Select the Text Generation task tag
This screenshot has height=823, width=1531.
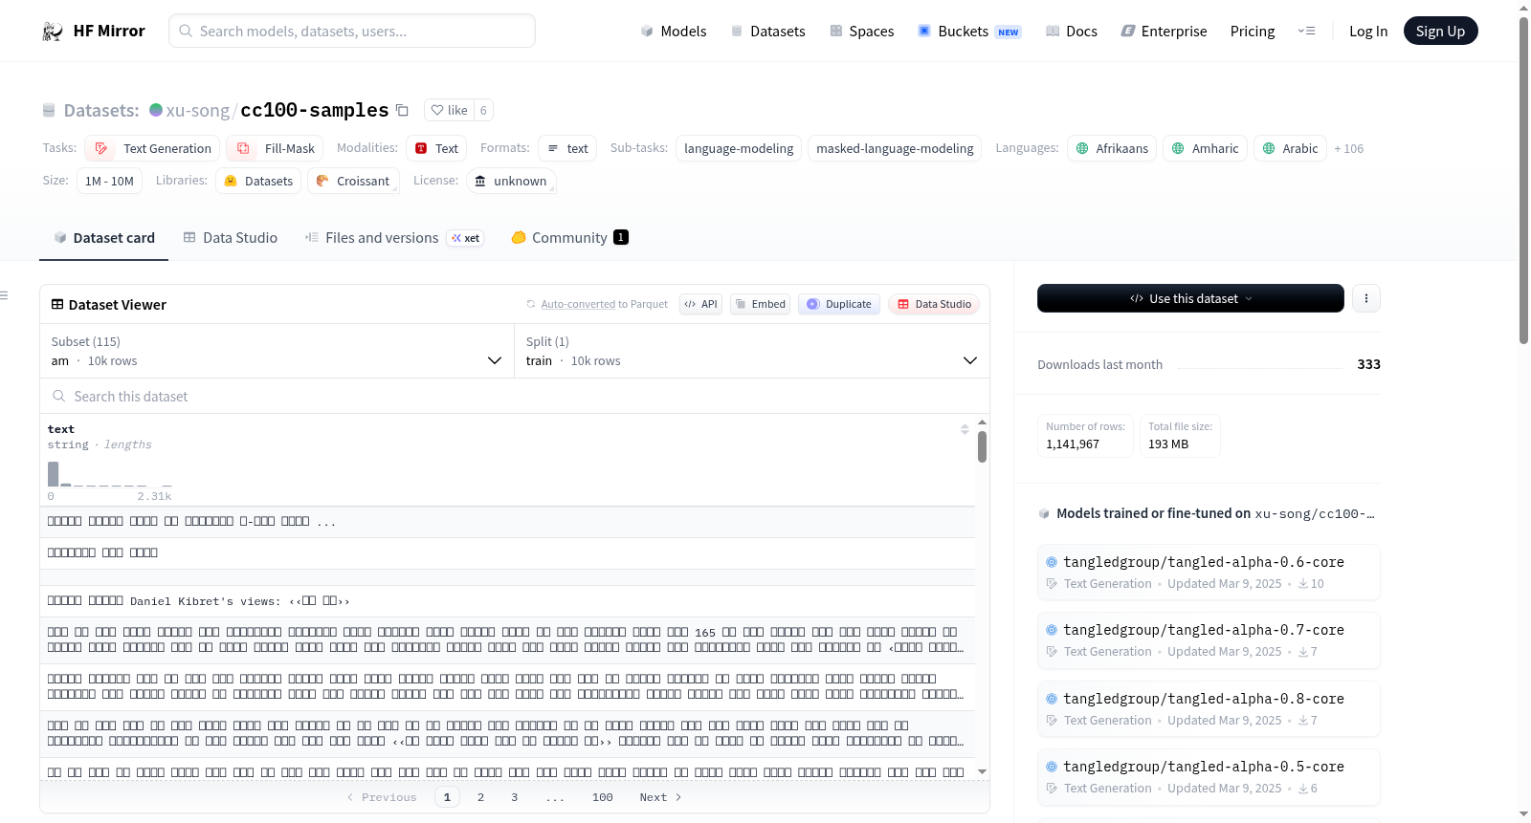(153, 149)
